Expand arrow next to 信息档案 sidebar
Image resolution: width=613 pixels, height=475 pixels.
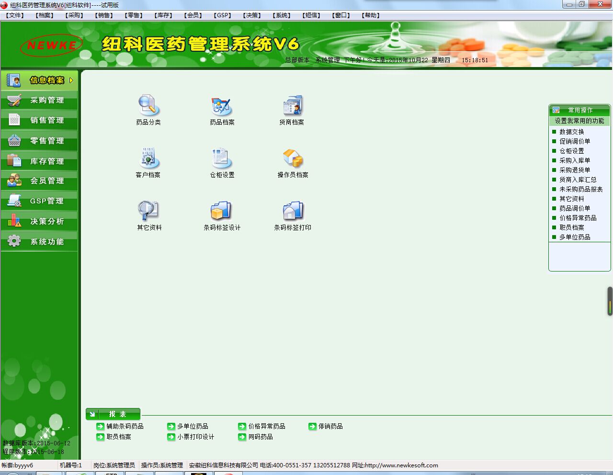(71, 80)
